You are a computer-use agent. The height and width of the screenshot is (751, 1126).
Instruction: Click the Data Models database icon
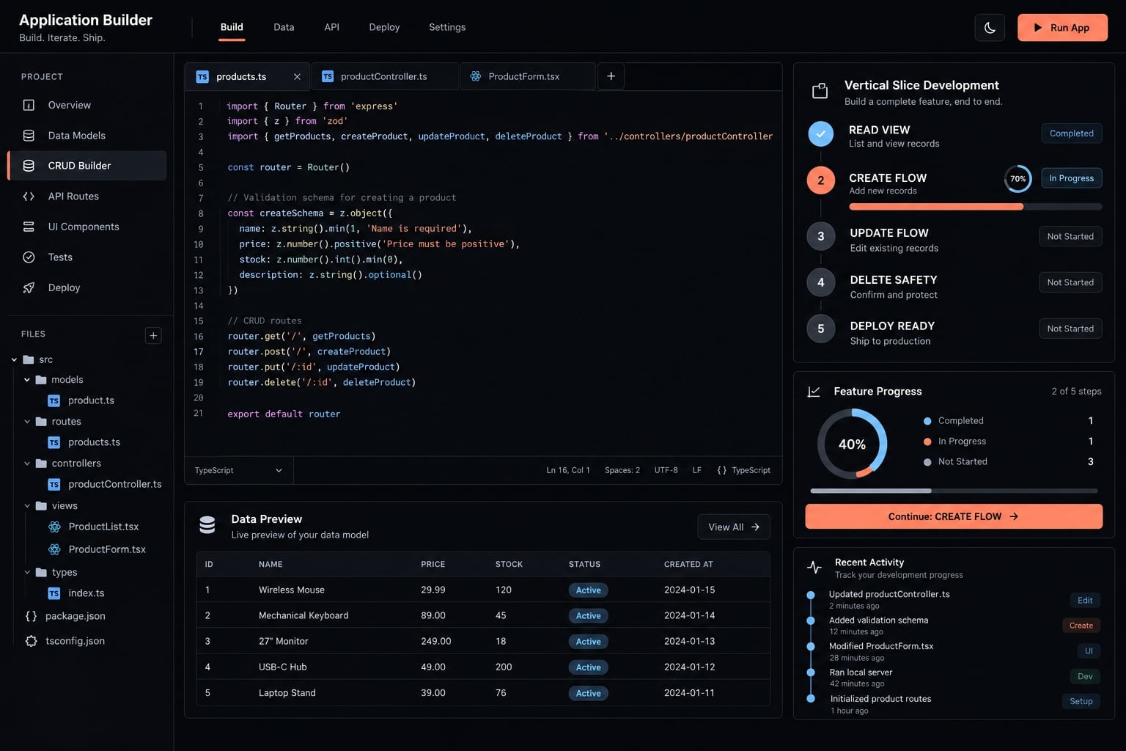click(29, 136)
